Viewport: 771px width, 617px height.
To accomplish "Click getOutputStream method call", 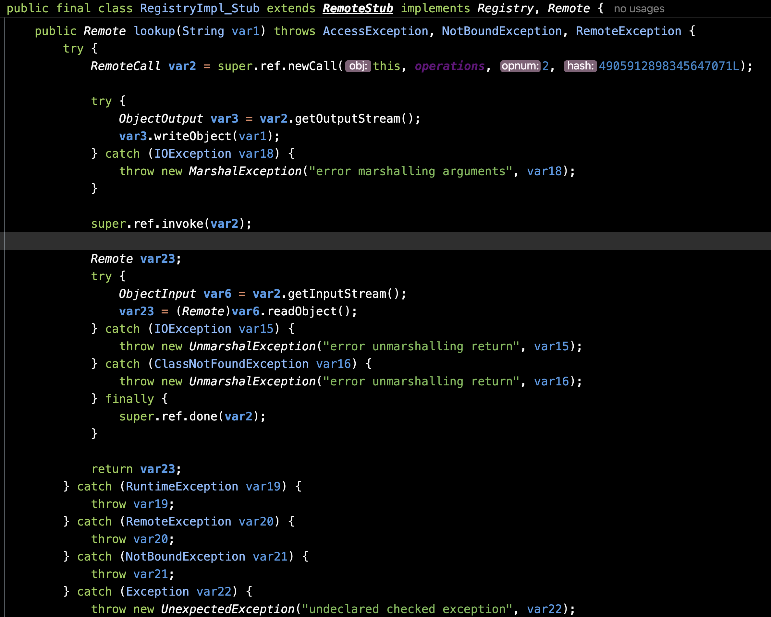I will 347,119.
